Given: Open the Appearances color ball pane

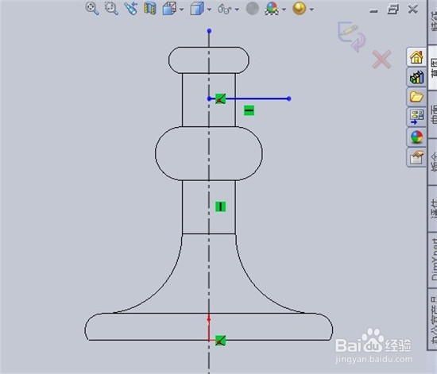Looking at the screenshot, I should [x=416, y=137].
